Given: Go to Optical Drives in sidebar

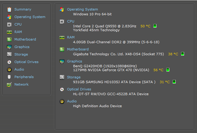Looking at the screenshot, I should click(26, 62).
